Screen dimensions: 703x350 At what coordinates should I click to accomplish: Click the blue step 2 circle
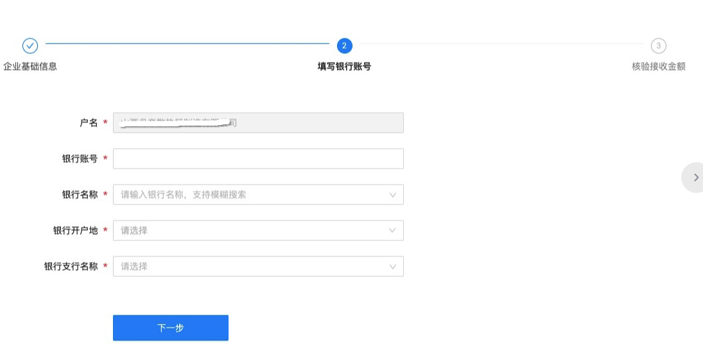pyautogui.click(x=344, y=46)
